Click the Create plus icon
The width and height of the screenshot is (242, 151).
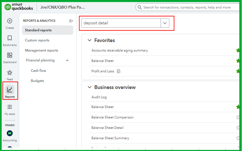(10, 21)
